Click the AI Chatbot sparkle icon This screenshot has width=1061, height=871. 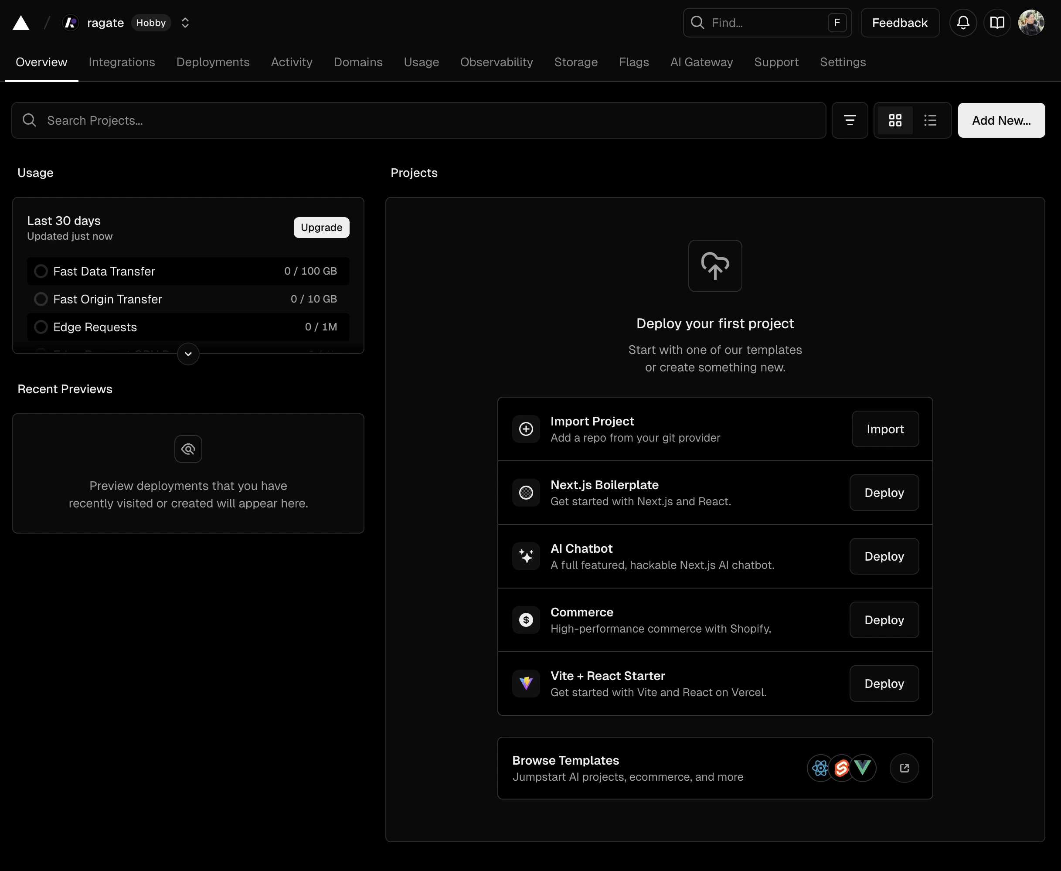click(526, 556)
